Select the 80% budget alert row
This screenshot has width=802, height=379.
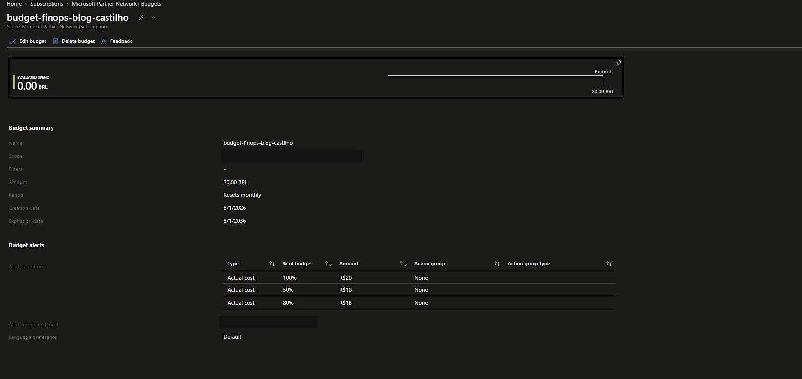point(420,303)
